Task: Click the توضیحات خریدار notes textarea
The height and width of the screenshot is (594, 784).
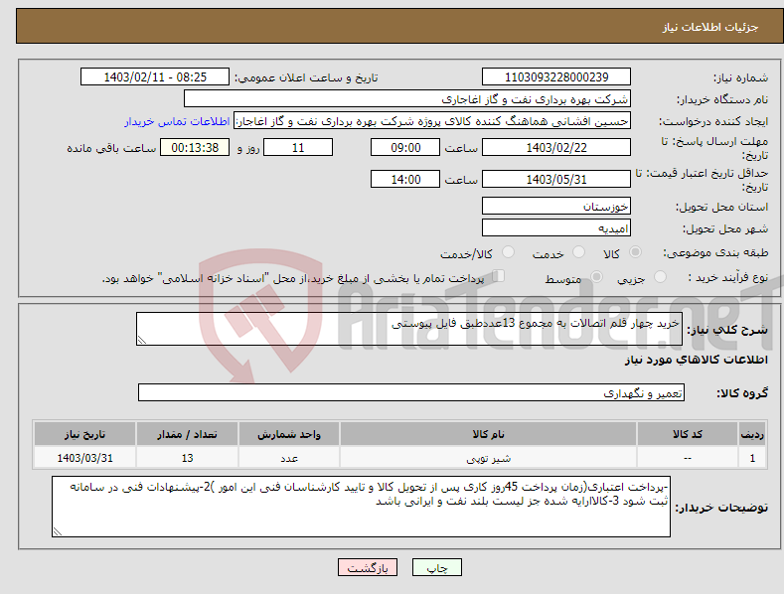Action: pyautogui.click(x=361, y=507)
